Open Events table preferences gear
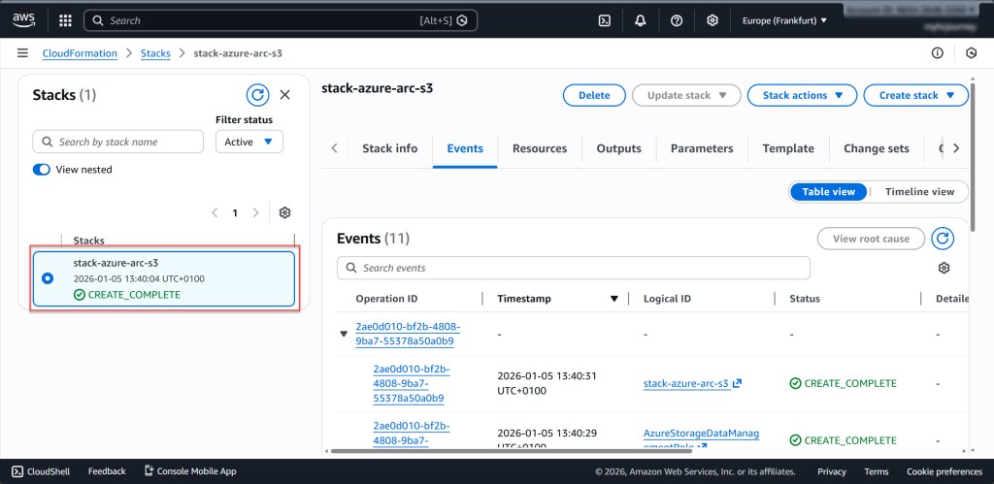This screenshot has width=994, height=484. click(944, 268)
